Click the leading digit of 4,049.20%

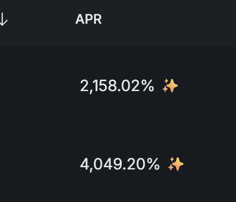(x=84, y=164)
